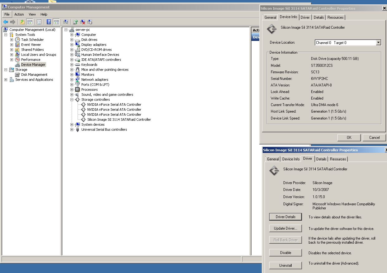
Task: Select Sound, video and game controllers
Action: pyautogui.click(x=107, y=95)
